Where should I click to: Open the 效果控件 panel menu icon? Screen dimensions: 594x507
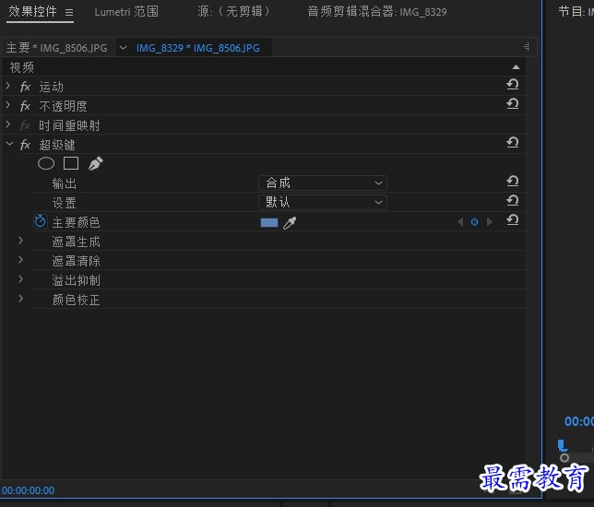69,13
